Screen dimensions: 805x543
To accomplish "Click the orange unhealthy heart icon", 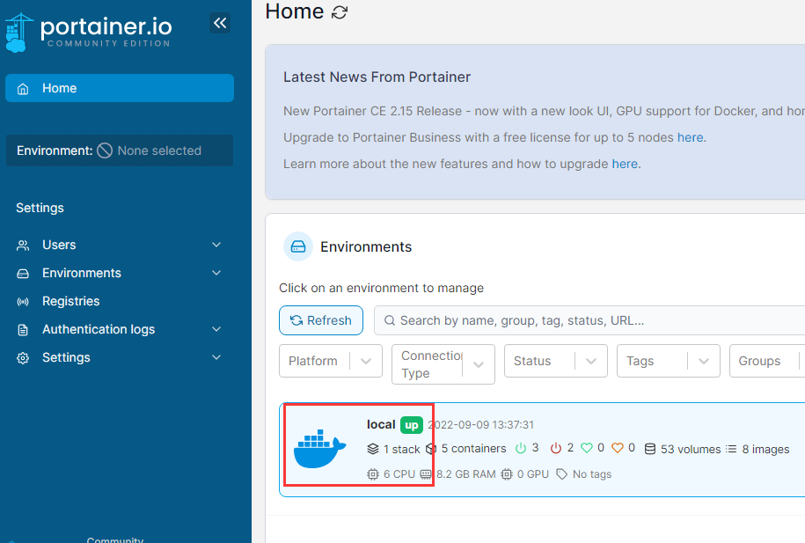I will (x=618, y=449).
